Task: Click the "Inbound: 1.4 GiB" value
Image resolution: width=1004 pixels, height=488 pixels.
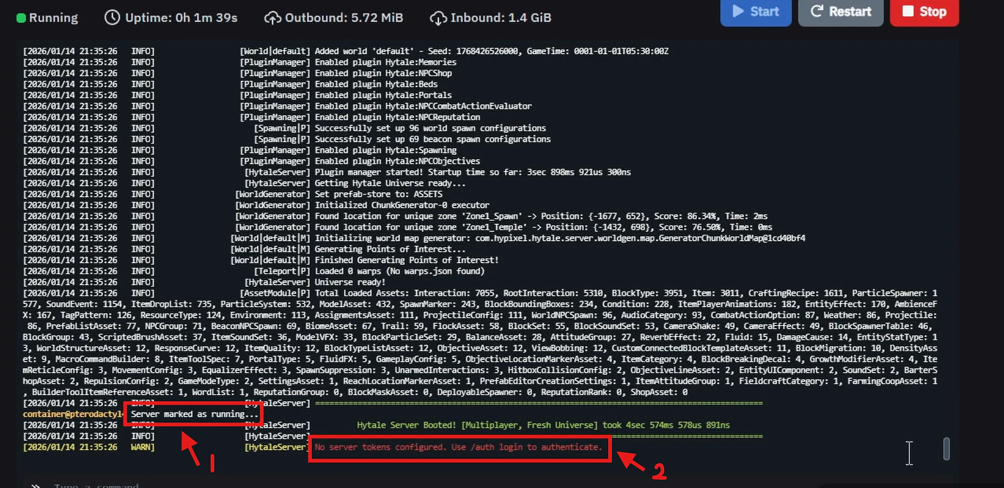Action: coord(501,18)
